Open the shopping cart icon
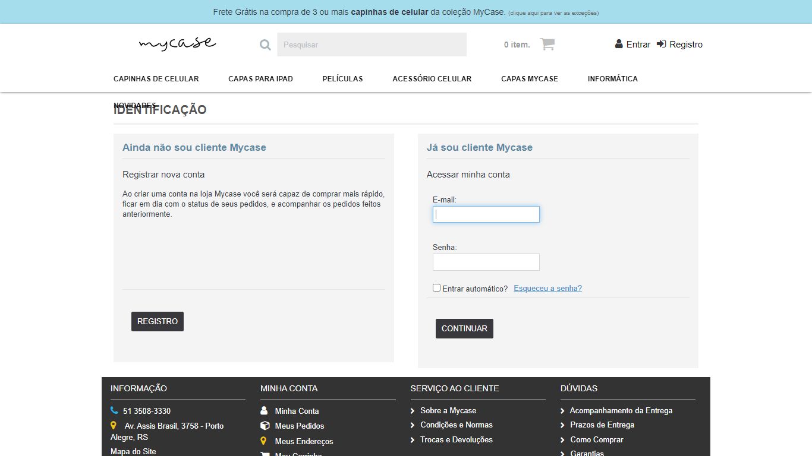 546,44
